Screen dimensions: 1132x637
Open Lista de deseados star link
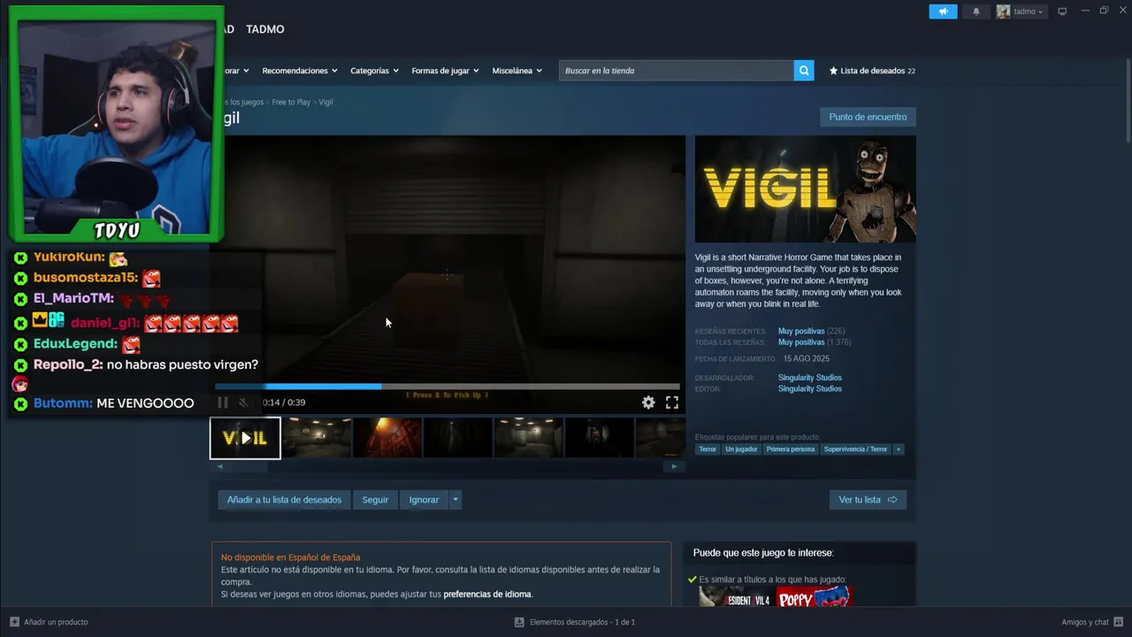click(x=872, y=71)
